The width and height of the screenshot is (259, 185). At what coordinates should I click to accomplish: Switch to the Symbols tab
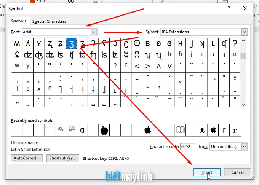19,21
